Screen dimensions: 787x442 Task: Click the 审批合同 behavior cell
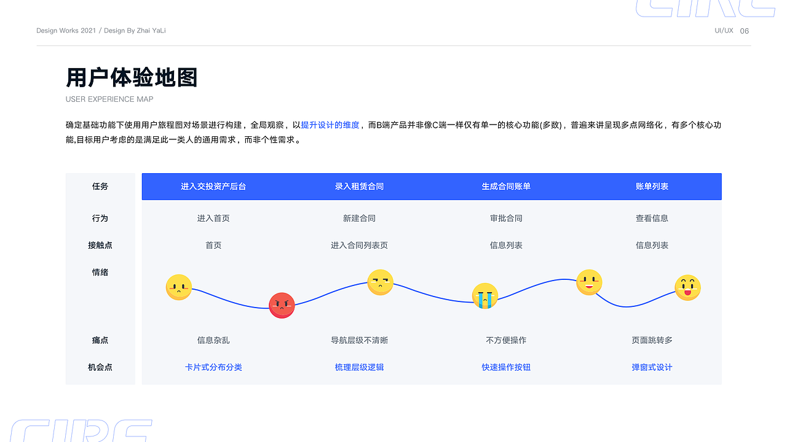click(x=506, y=219)
